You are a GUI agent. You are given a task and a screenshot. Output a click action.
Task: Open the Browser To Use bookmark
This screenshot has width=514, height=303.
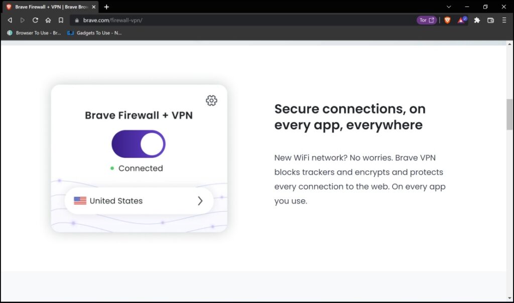pos(34,33)
